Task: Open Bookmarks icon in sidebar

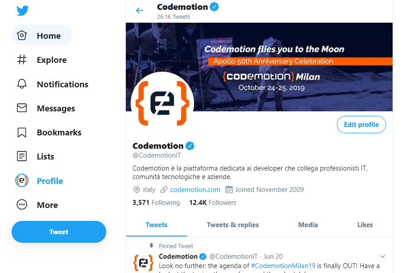Action: coord(22,132)
